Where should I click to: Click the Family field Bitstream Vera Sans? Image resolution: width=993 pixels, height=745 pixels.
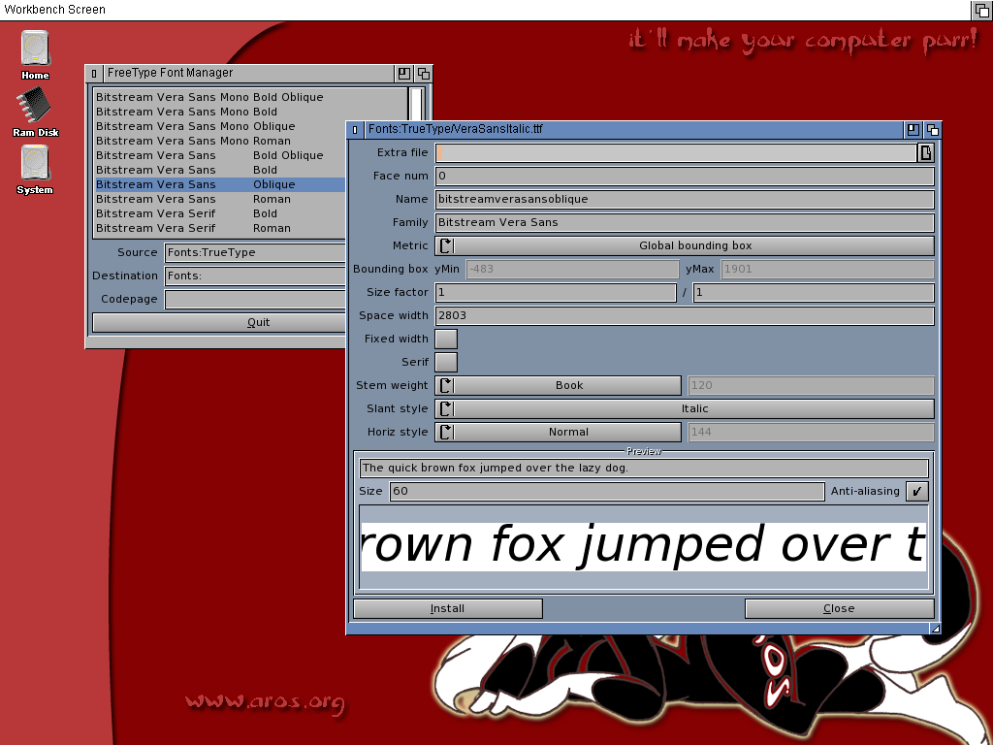pos(685,222)
